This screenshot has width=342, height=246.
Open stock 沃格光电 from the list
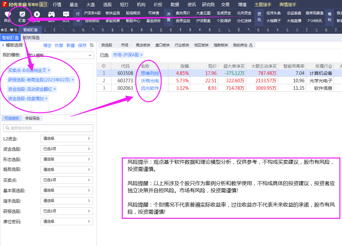tap(150, 81)
